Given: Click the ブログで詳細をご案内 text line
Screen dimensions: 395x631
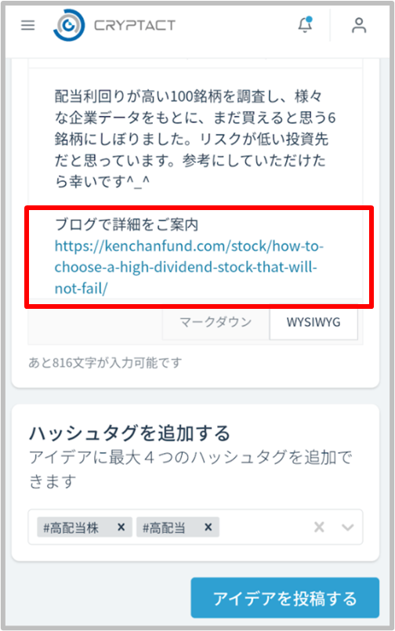Looking at the screenshot, I should tap(126, 224).
